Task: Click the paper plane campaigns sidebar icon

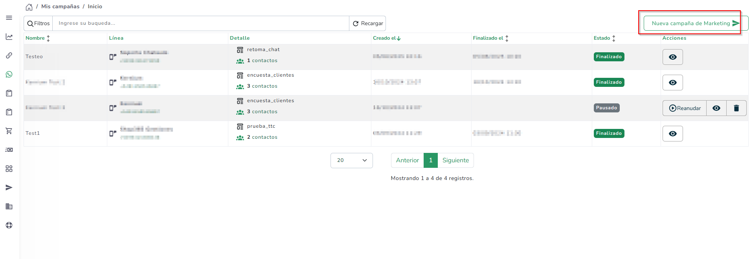Action: [9, 187]
